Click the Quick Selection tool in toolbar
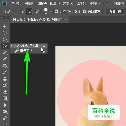Viewport: 126px width, 126px height. pos(5,46)
